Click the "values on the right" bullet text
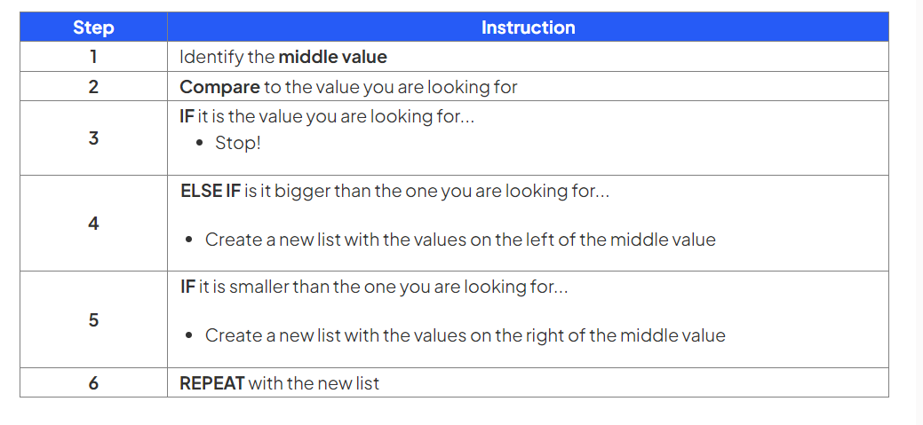The height and width of the screenshot is (425, 923). coord(465,335)
